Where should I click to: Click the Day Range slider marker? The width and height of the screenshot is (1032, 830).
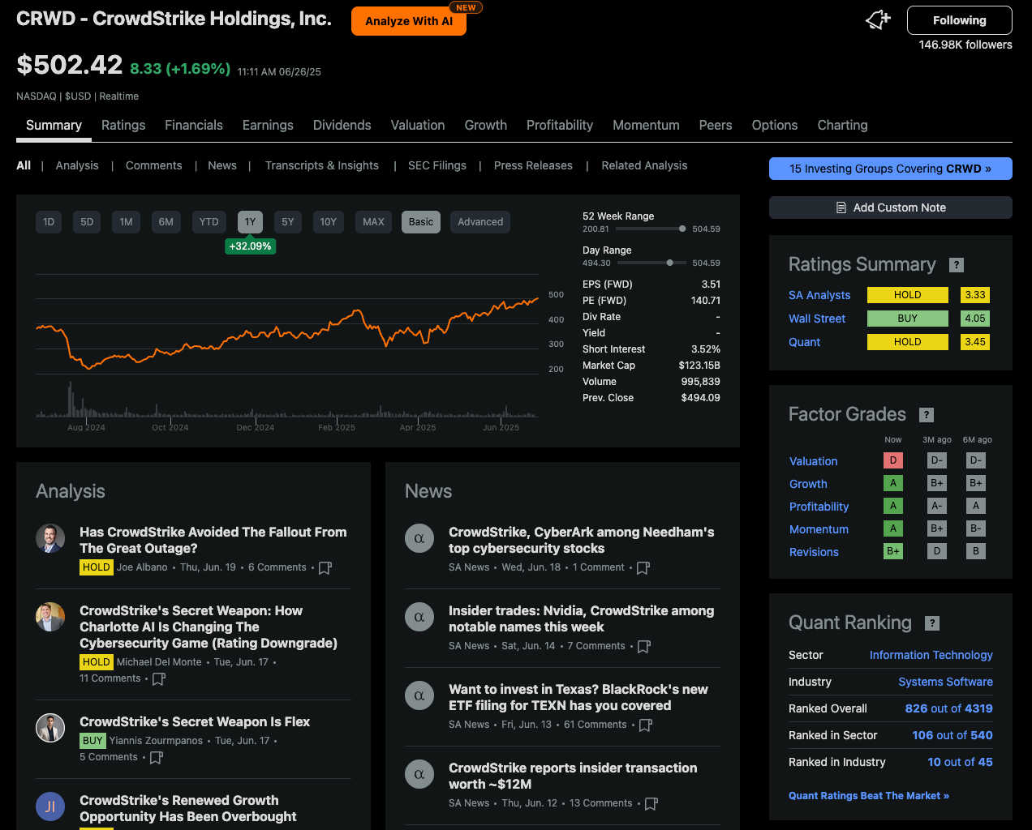(669, 263)
